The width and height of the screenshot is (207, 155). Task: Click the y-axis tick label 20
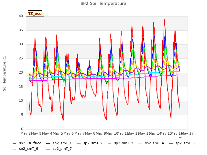pyautogui.click(x=21, y=72)
